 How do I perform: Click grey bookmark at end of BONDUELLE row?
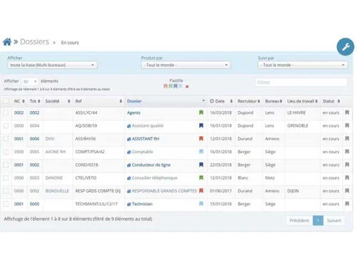pos(347,191)
